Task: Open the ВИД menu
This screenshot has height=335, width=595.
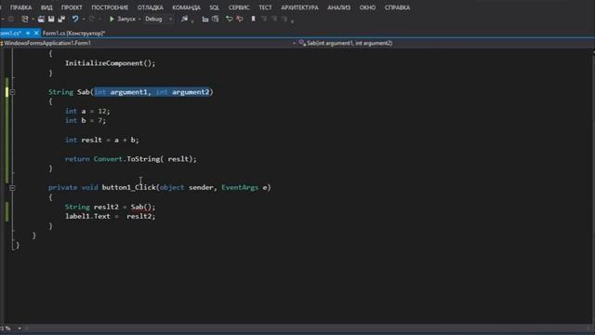Action: [x=46, y=7]
